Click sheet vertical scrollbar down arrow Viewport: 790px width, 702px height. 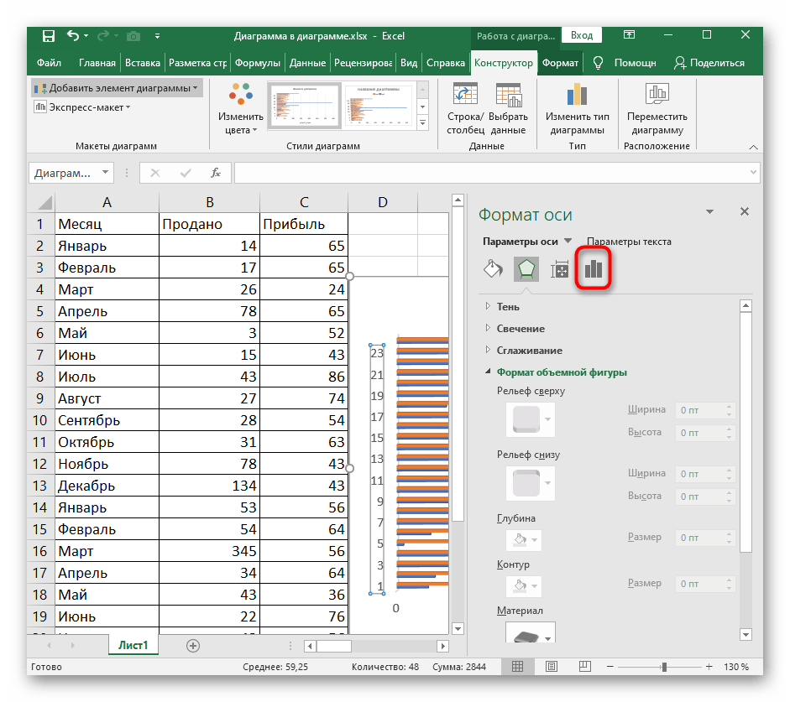click(458, 628)
